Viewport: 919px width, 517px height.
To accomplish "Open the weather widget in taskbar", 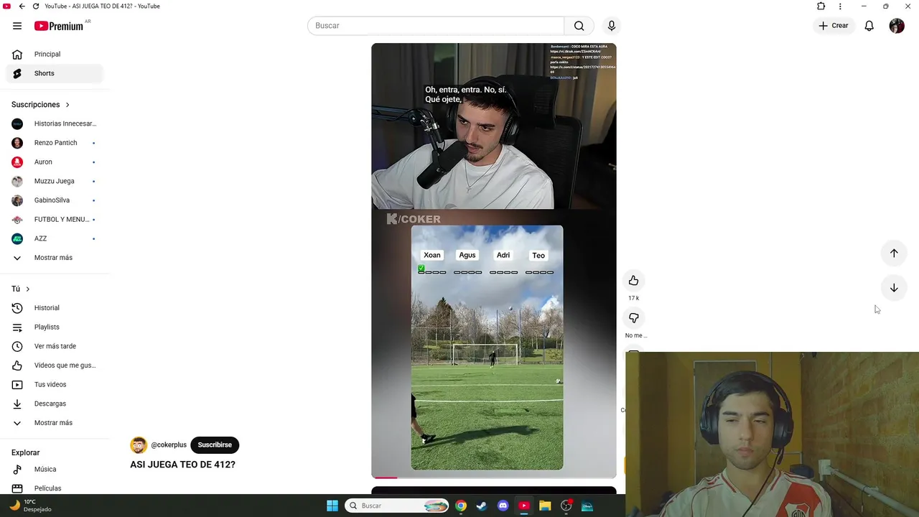I will (x=30, y=506).
